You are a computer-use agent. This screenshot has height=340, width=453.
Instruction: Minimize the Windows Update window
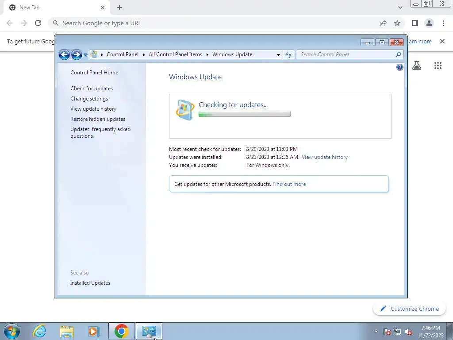click(x=367, y=42)
